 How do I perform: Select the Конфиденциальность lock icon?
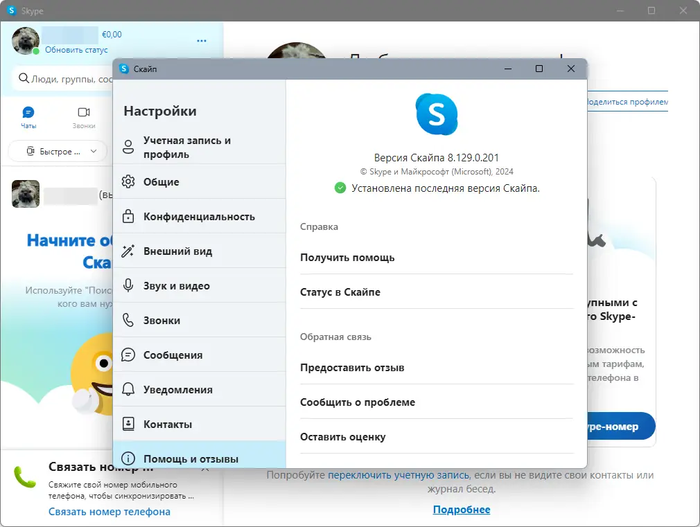click(x=128, y=216)
